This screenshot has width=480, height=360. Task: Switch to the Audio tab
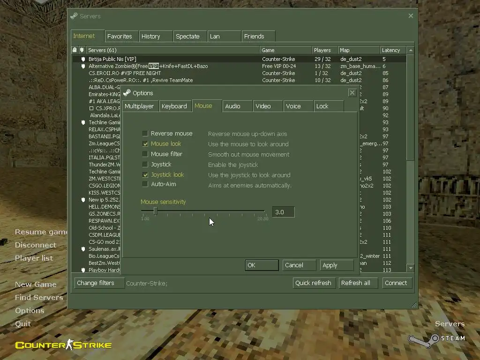[237, 106]
